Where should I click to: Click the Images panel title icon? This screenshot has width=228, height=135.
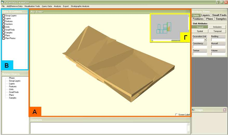[193, 110]
